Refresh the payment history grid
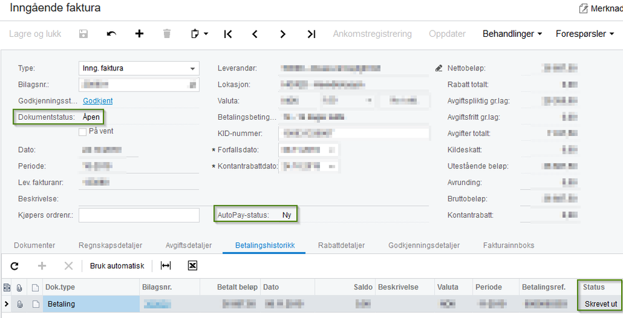This screenshot has width=623, height=318. pos(15,266)
